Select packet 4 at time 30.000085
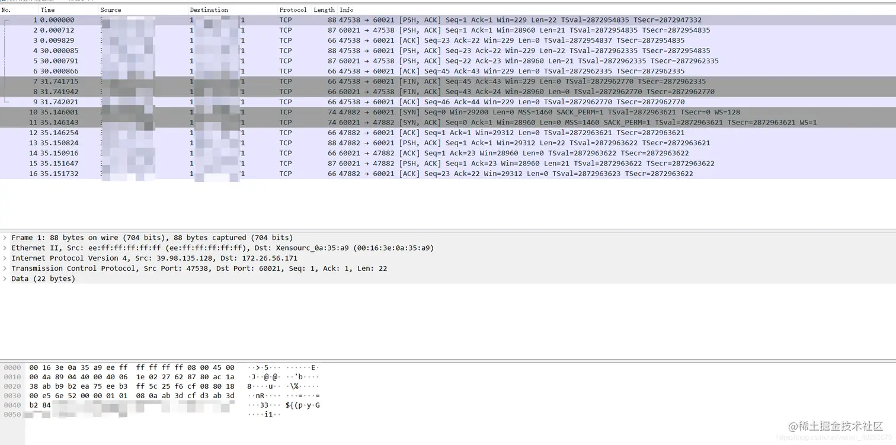896x445 pixels. tap(448, 50)
